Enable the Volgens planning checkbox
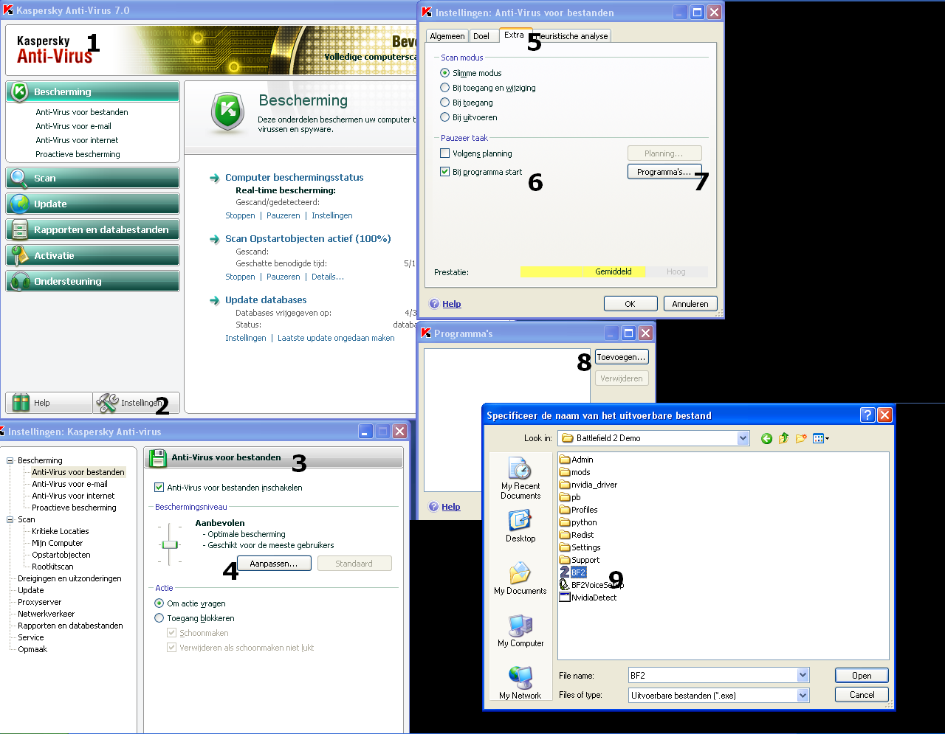 [x=444, y=153]
